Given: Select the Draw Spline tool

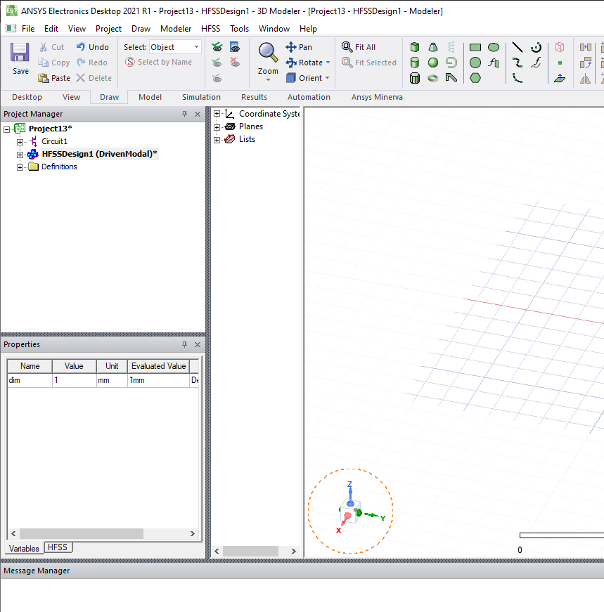Looking at the screenshot, I should point(518,63).
